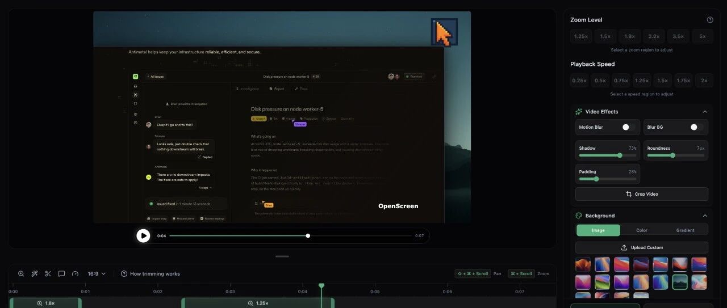Click the Background palette icon
This screenshot has width=727, height=308.
coord(579,216)
